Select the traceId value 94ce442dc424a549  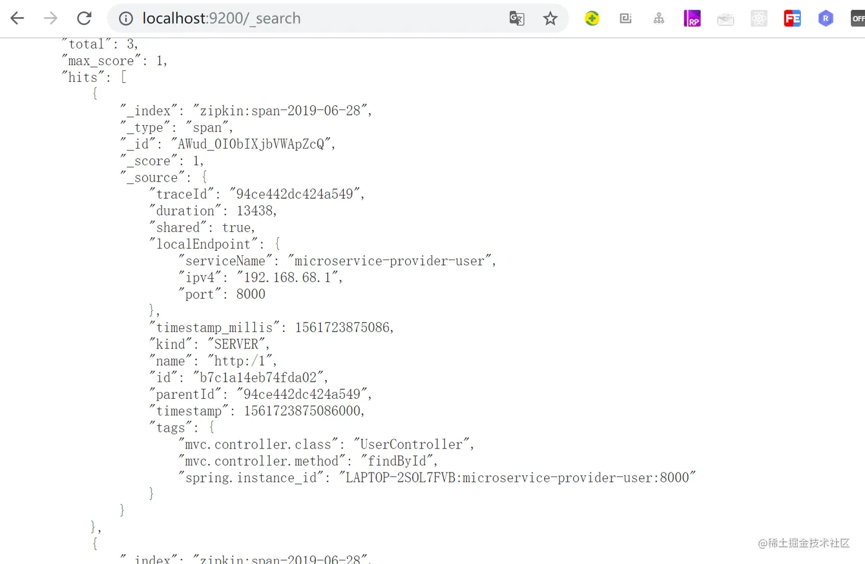tap(295, 194)
